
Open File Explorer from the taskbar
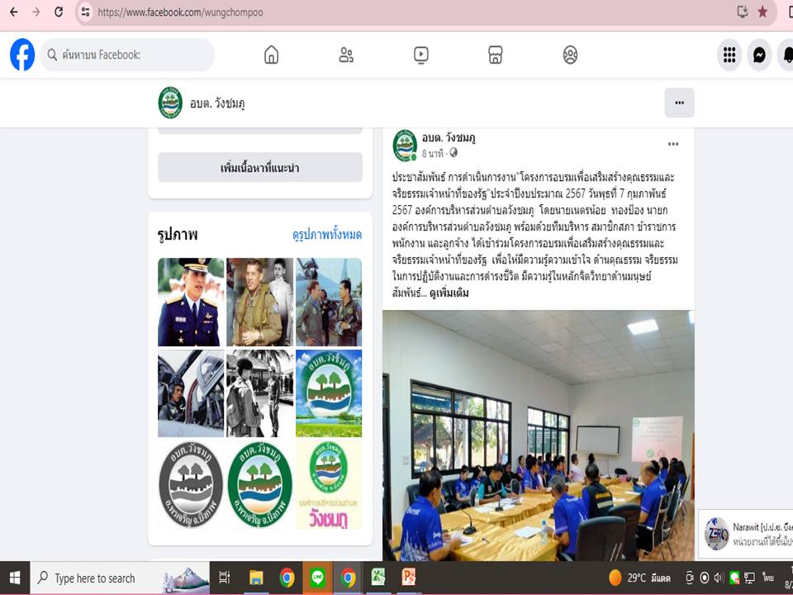[256, 578]
